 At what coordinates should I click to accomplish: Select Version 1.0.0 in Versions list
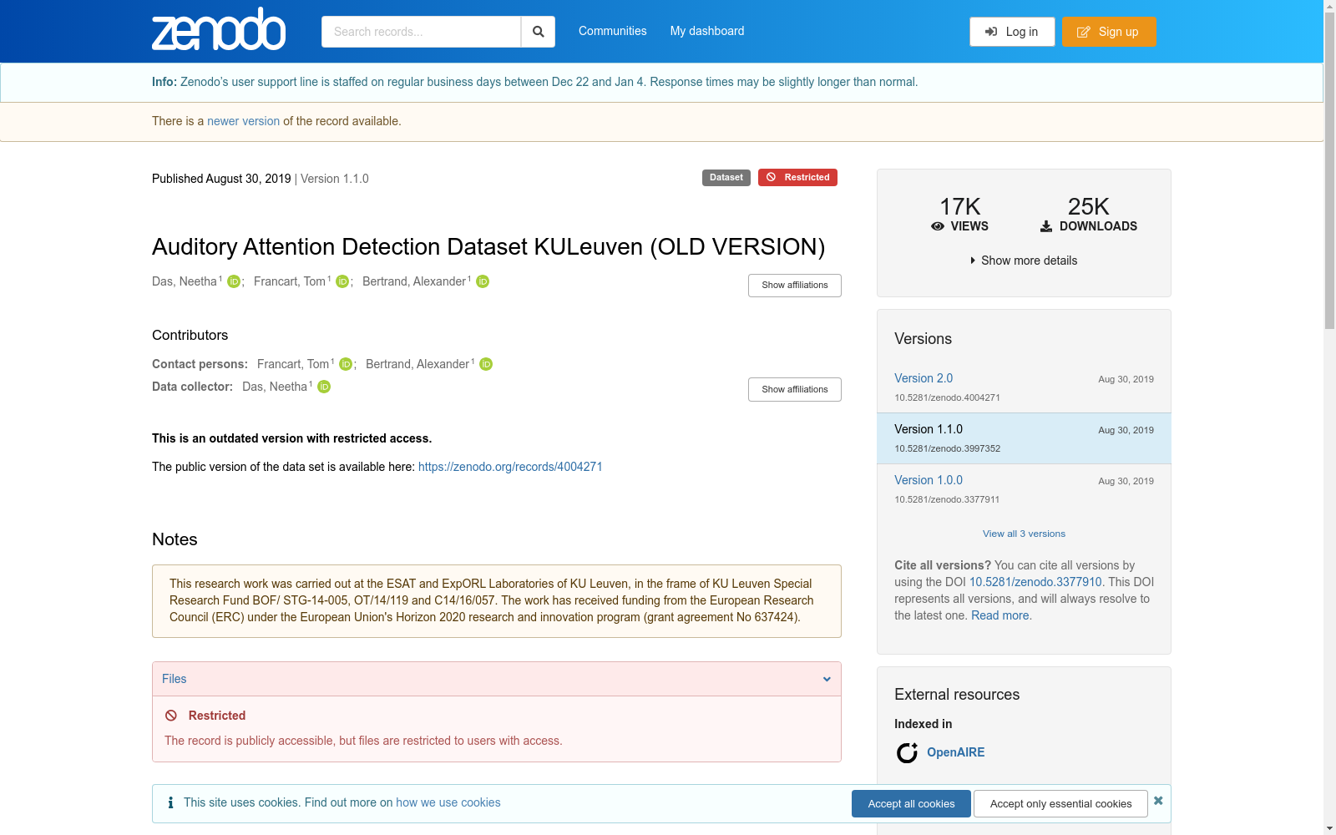coord(929,480)
